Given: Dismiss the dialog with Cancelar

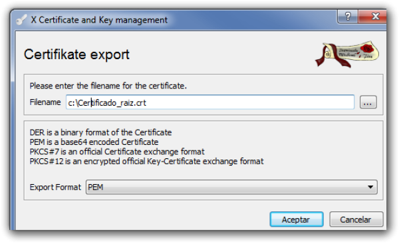Looking at the screenshot, I should 356,219.
